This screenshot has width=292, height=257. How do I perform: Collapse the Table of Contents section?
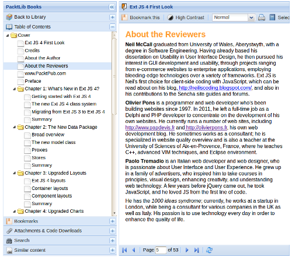tap(112, 27)
